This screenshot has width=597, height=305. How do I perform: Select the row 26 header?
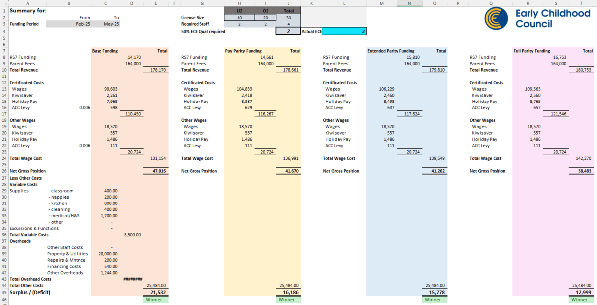tap(3, 171)
